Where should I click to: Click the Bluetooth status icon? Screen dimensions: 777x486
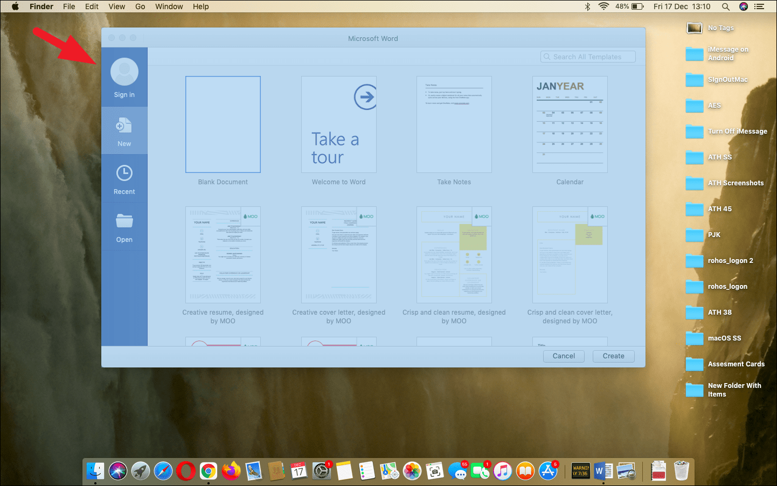pyautogui.click(x=588, y=6)
